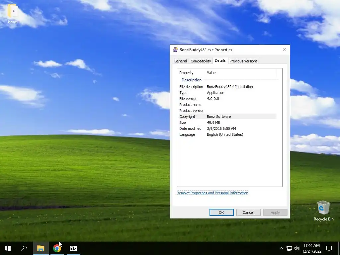Select the Size property row
The image size is (340, 255).
tap(228, 123)
